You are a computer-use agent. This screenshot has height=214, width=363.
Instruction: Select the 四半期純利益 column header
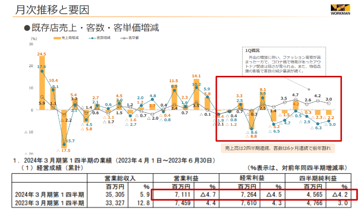point(321,178)
